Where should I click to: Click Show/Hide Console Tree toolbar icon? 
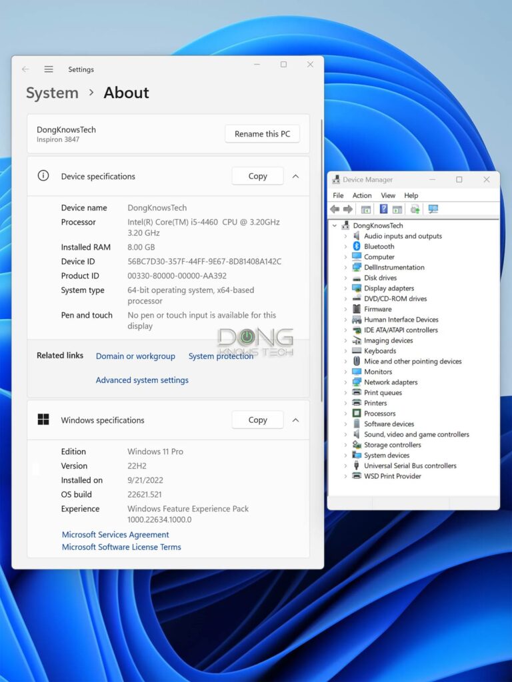coord(366,209)
